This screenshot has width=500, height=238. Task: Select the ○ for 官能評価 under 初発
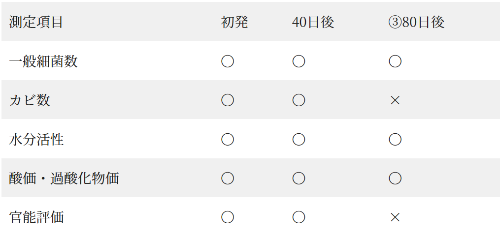click(x=227, y=217)
